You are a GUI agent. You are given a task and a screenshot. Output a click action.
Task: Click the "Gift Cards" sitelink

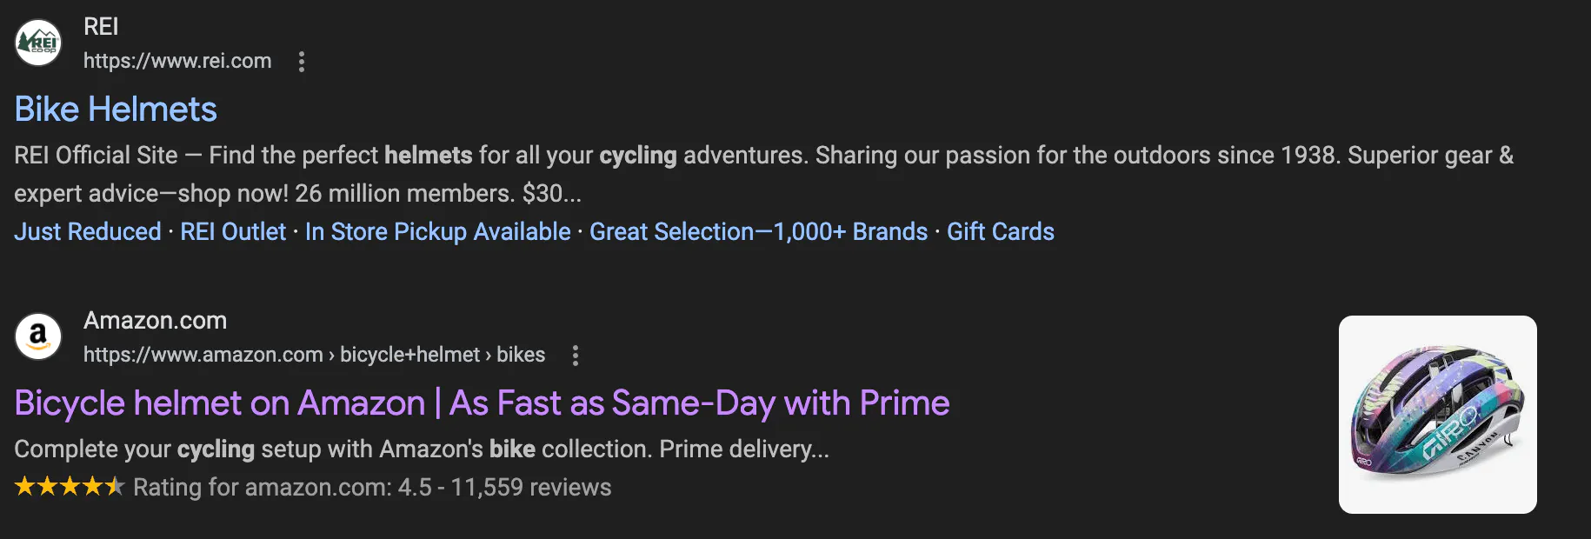click(x=1000, y=232)
